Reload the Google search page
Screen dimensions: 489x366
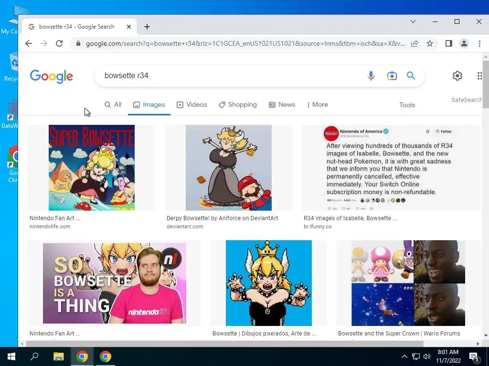tap(59, 43)
